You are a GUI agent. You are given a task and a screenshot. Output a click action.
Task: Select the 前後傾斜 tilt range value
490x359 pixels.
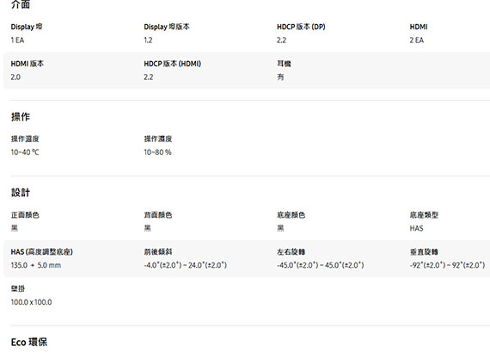(186, 265)
